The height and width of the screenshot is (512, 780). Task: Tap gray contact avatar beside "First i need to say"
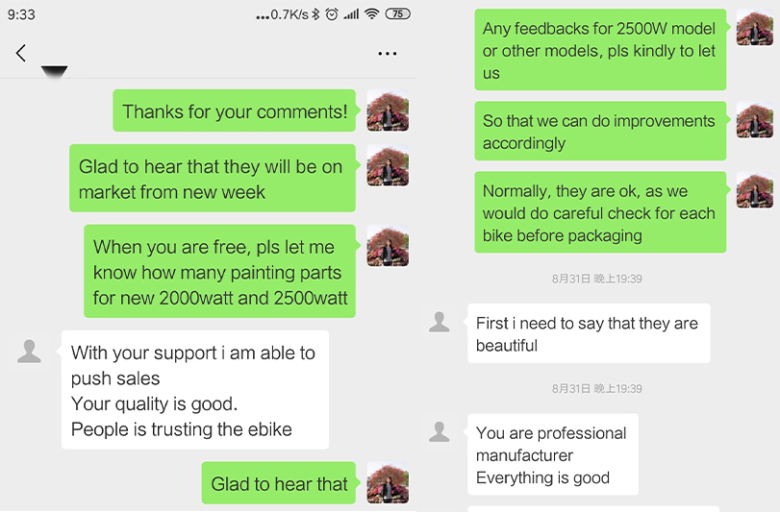(x=440, y=322)
